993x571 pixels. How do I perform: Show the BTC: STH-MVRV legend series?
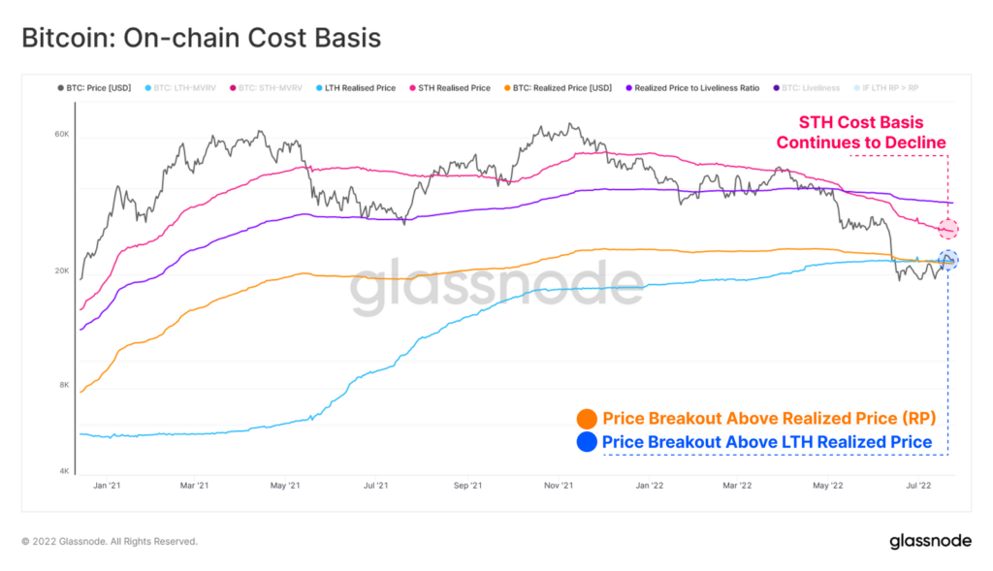click(x=266, y=88)
